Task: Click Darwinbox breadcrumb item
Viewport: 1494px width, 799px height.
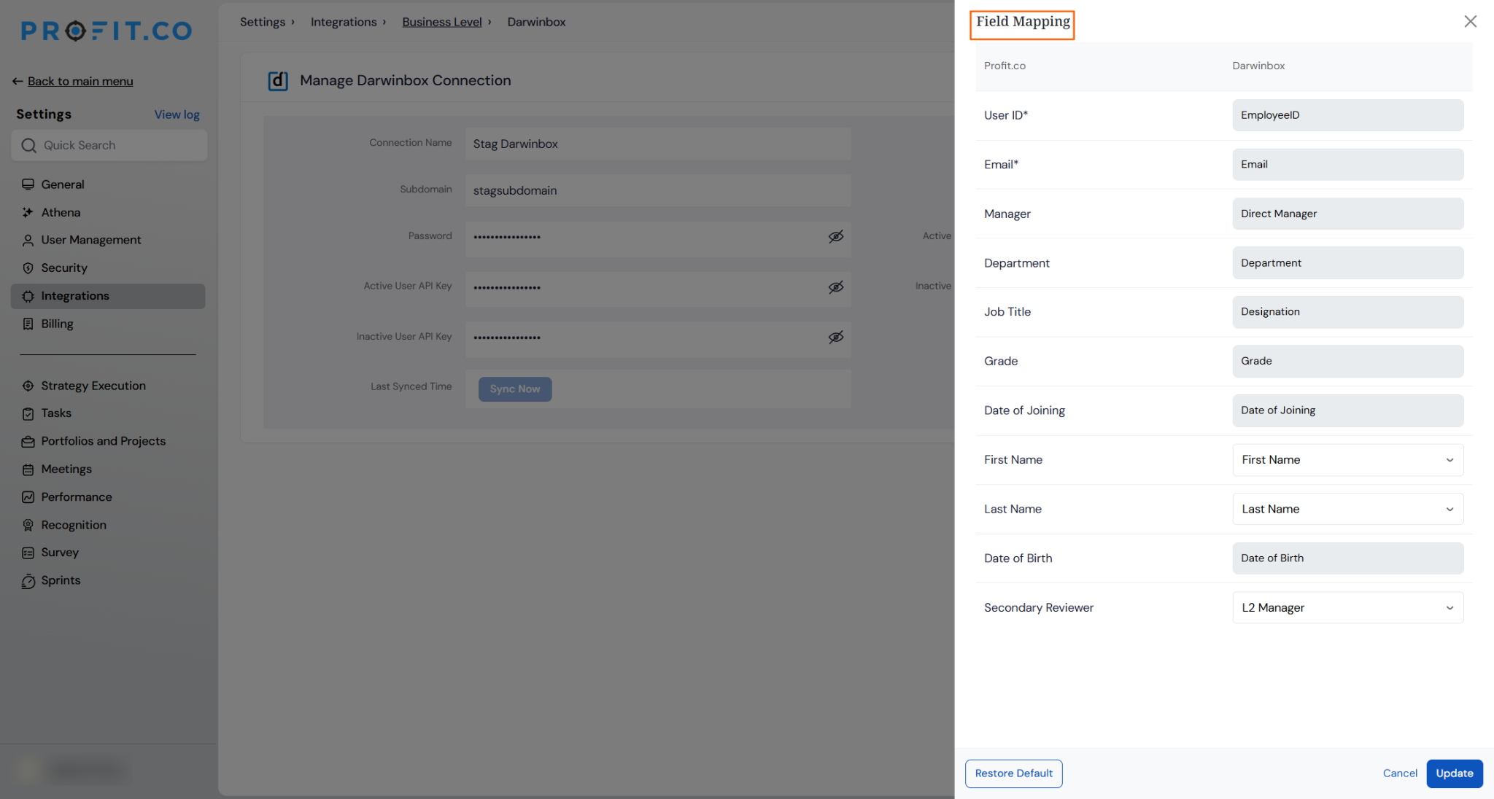Action: [536, 22]
